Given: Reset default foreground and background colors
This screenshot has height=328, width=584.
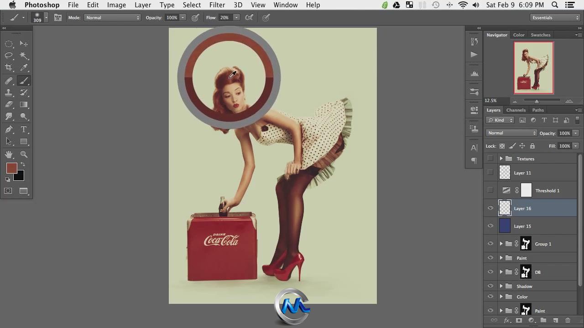Looking at the screenshot, I should click(x=8, y=179).
